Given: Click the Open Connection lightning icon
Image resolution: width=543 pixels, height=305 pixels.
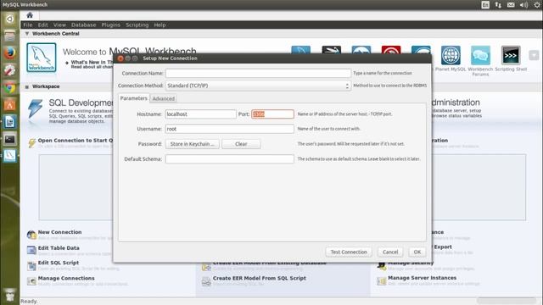Looking at the screenshot, I should tap(32, 143).
